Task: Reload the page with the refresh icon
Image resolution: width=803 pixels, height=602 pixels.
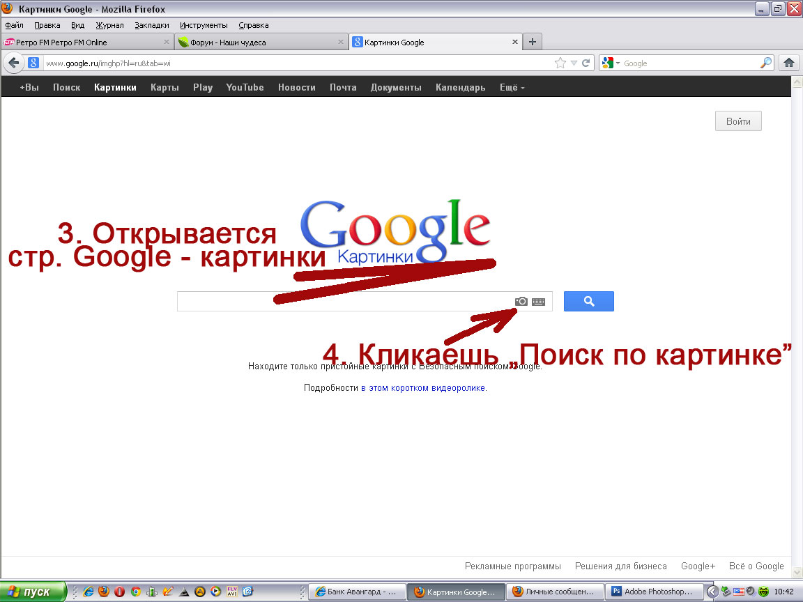Action: click(x=586, y=63)
